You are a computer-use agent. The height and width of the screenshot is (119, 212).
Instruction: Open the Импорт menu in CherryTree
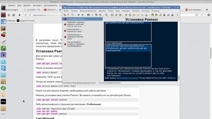point(136,11)
